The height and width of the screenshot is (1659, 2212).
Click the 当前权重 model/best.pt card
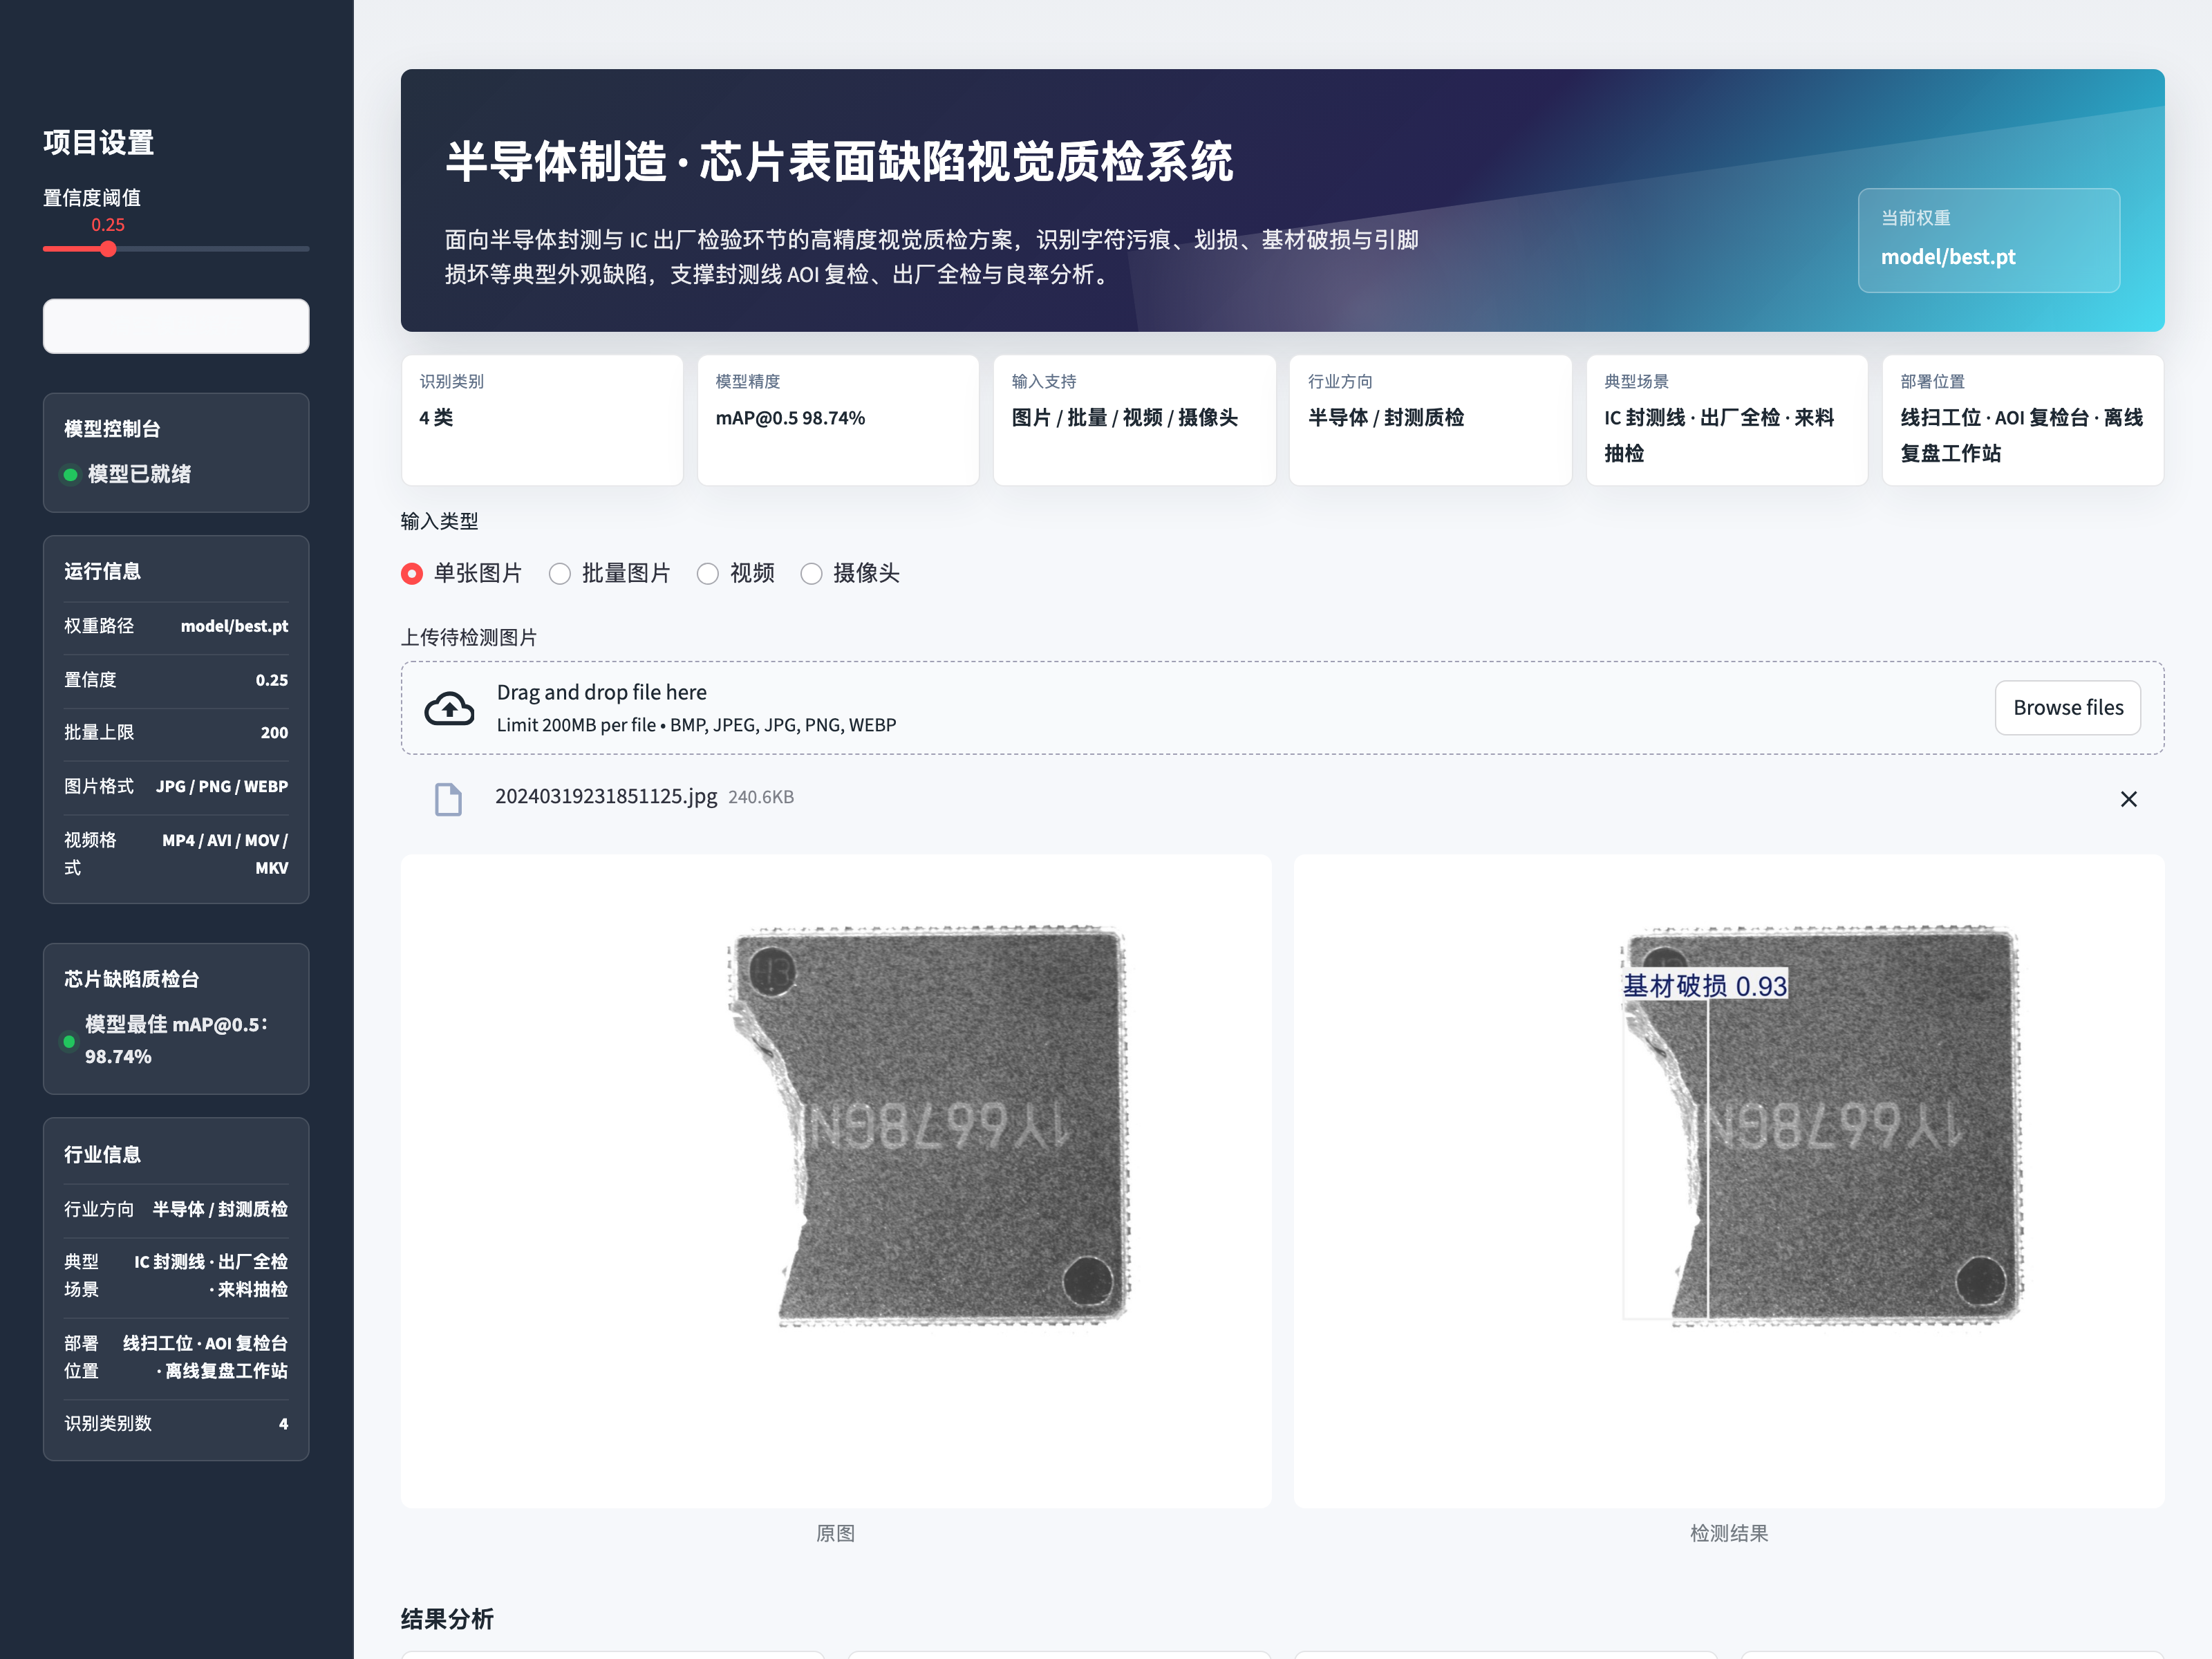pos(1988,240)
